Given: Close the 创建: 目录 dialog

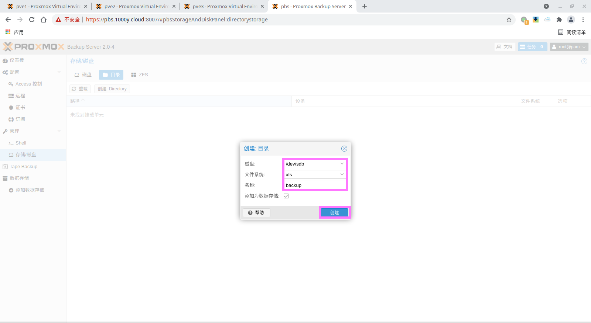Looking at the screenshot, I should 344,149.
